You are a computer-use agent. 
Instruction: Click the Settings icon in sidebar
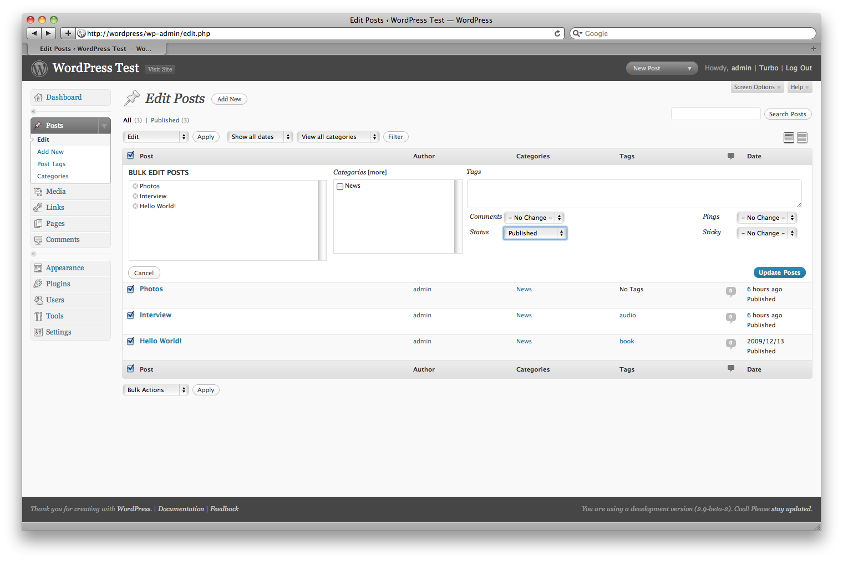tap(38, 332)
